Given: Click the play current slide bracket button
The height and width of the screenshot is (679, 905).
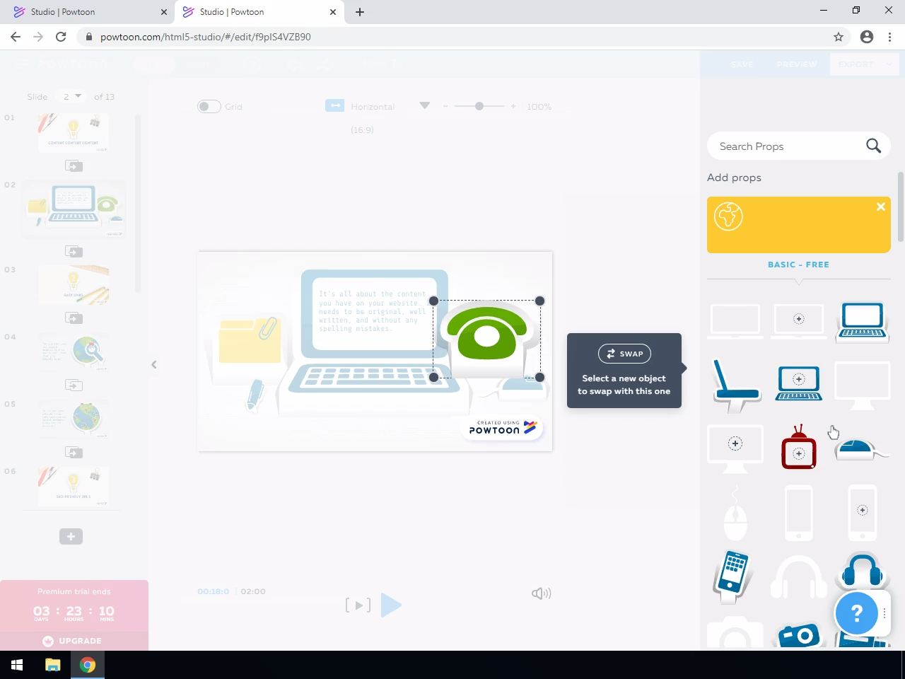Looking at the screenshot, I should click(358, 605).
